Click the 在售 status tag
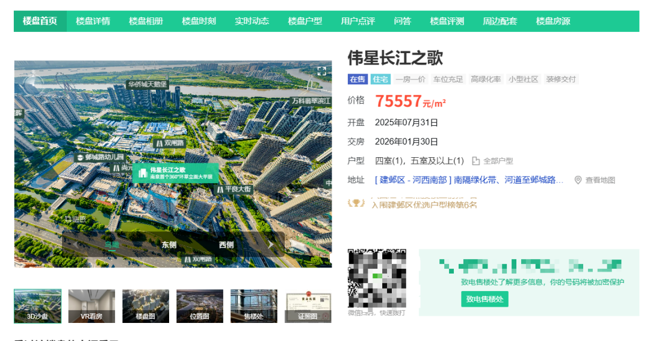650x341 pixels. tap(357, 80)
